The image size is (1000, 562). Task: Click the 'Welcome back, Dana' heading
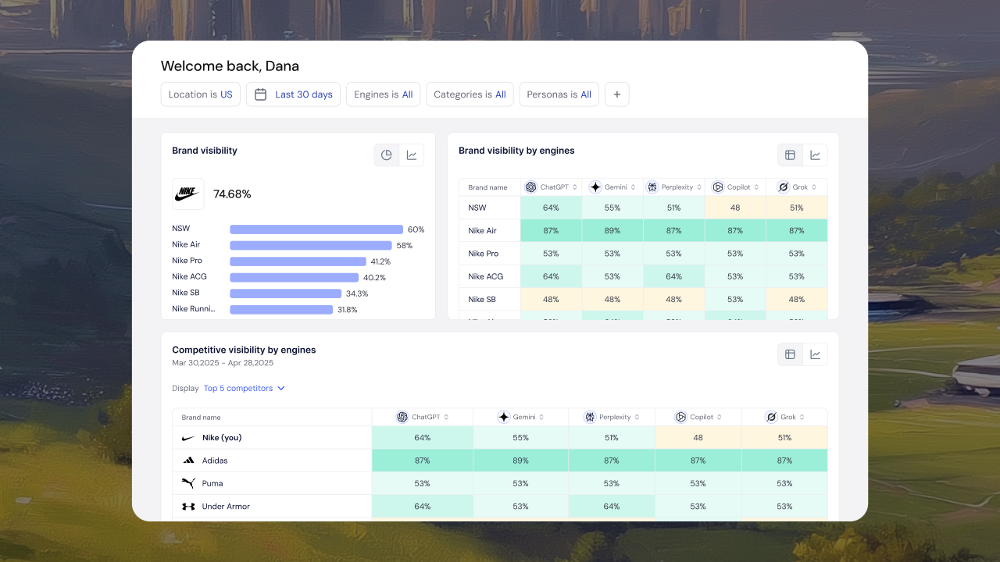coord(230,66)
